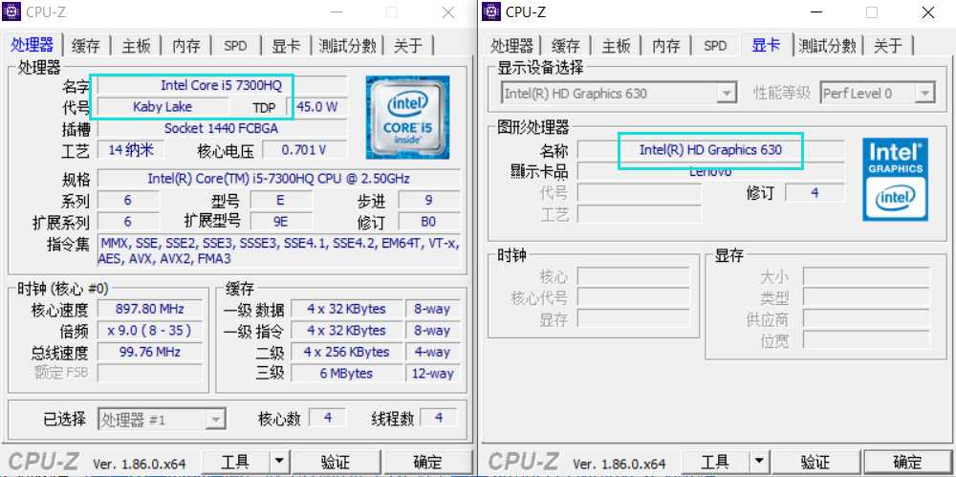956x477 pixels.
Task: Switch to 主板 tab in the left window
Action: coord(136,45)
